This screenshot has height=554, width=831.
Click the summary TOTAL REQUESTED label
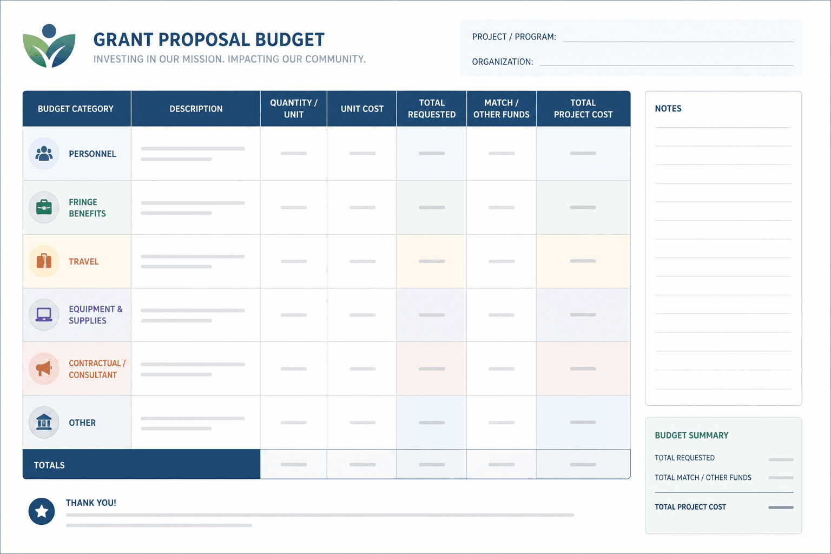point(684,458)
